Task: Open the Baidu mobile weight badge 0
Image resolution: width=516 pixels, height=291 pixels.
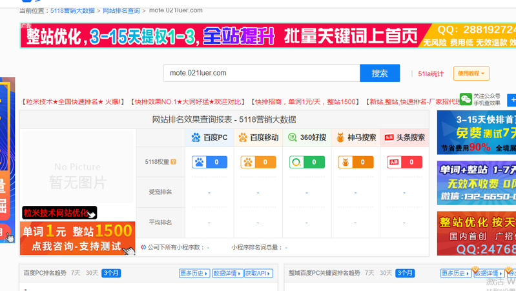Action: (x=258, y=162)
